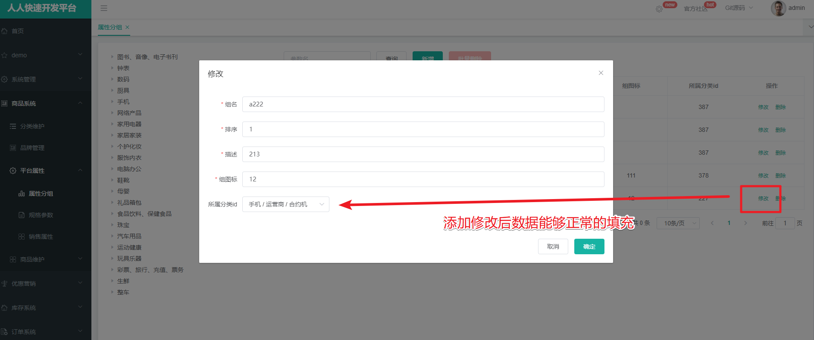Screen dimensions: 814x340
Task: Expand the 家用电器 tree node
Action: [x=112, y=124]
